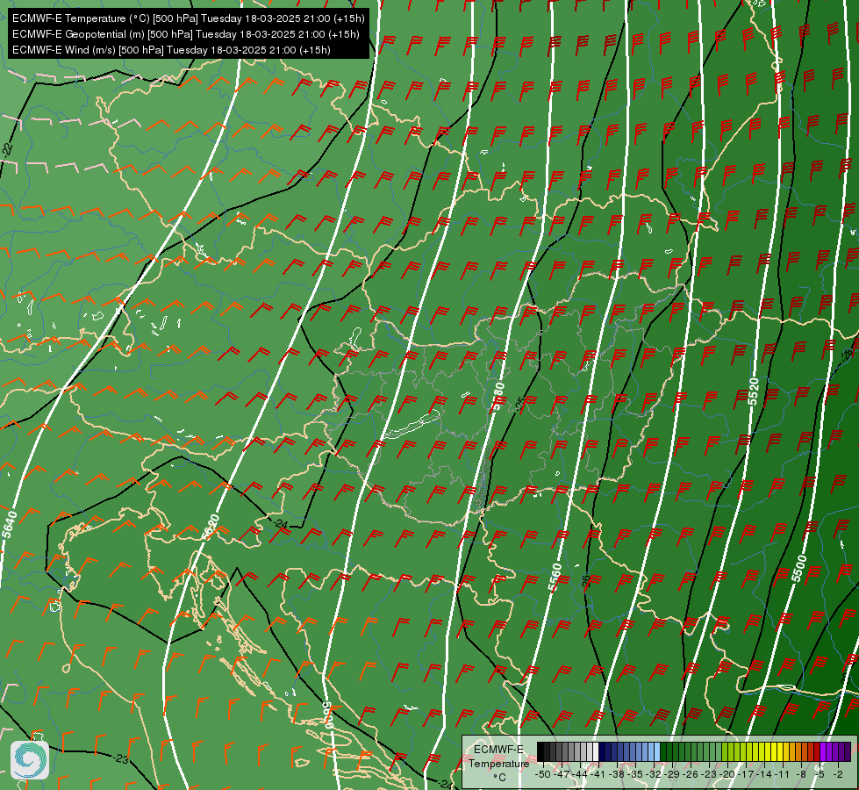The image size is (859, 790).
Task: Click the legend title 'ECMWF-E Temperature °C'
Action: tap(498, 763)
